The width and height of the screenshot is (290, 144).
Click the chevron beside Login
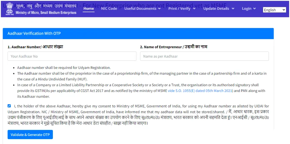[255, 8]
